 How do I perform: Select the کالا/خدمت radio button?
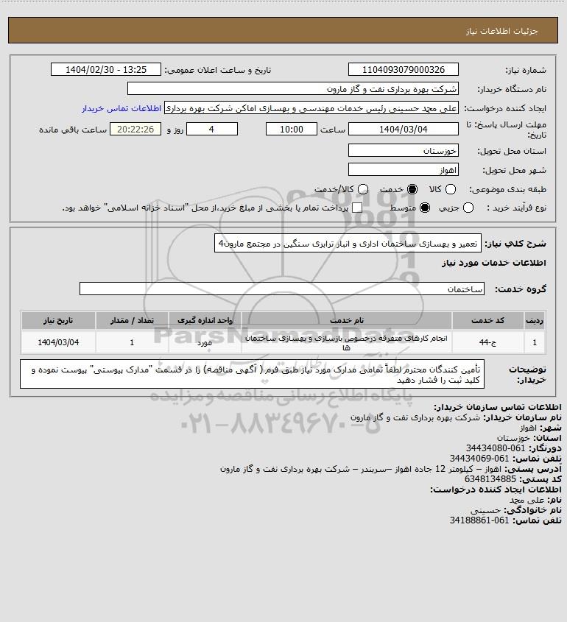362,190
